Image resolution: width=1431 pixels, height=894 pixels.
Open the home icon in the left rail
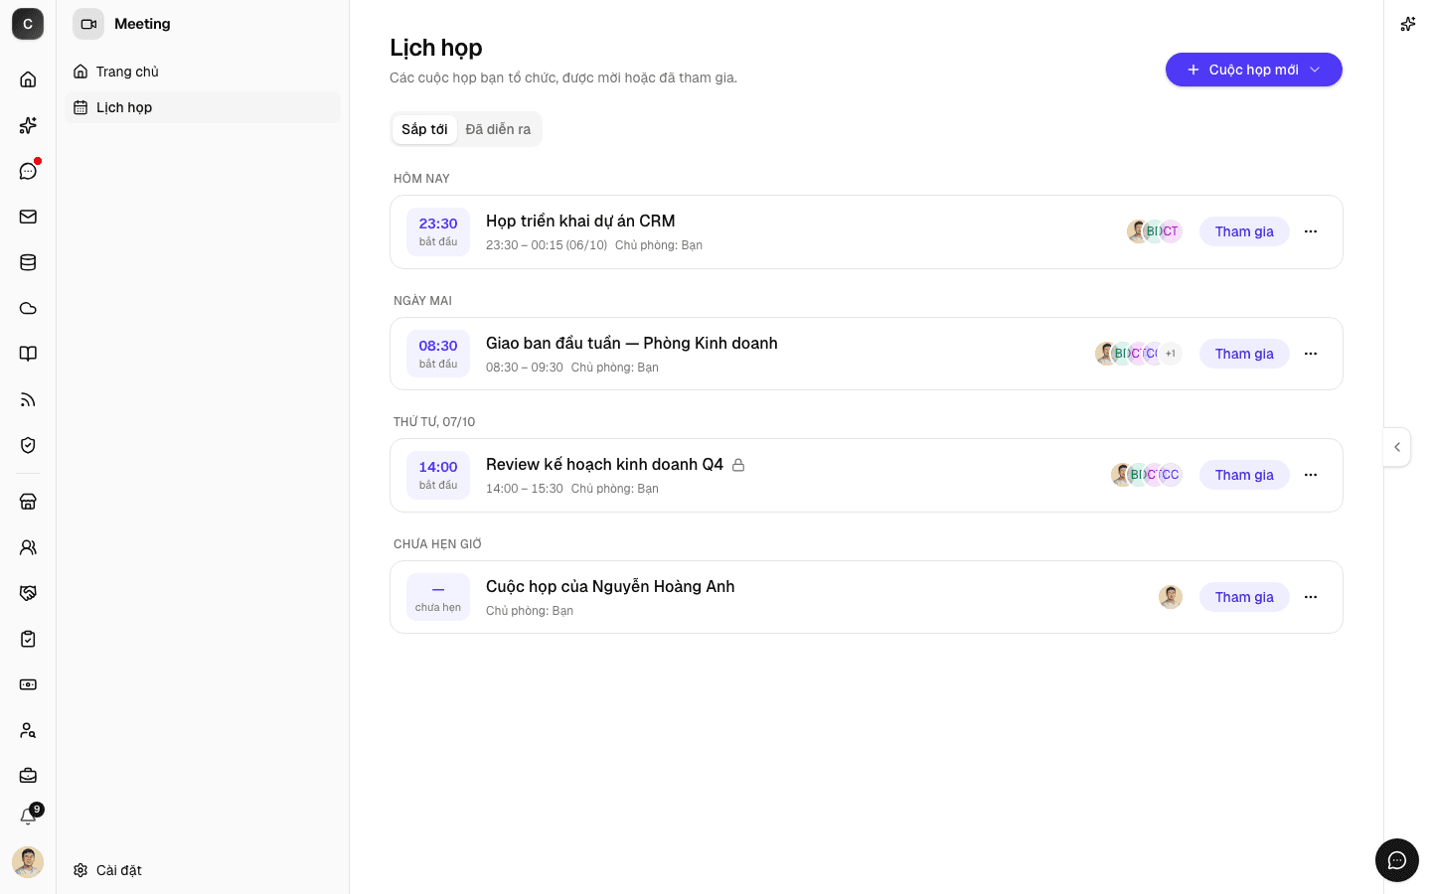[x=28, y=79]
